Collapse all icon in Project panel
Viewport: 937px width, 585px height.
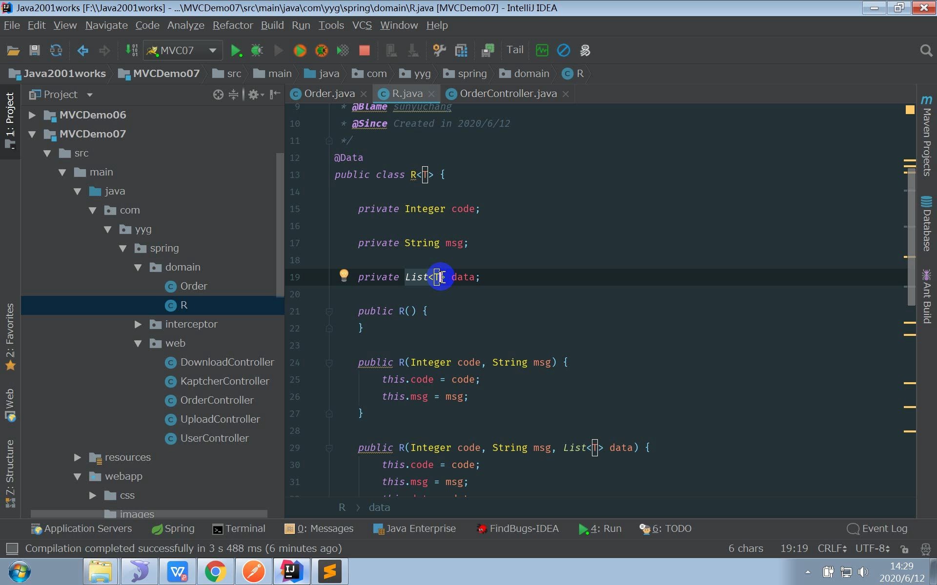coord(234,94)
